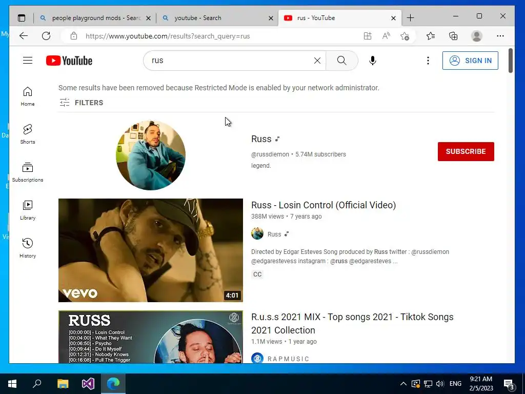Open Visual Studio from taskbar
The height and width of the screenshot is (394, 525).
88,384
